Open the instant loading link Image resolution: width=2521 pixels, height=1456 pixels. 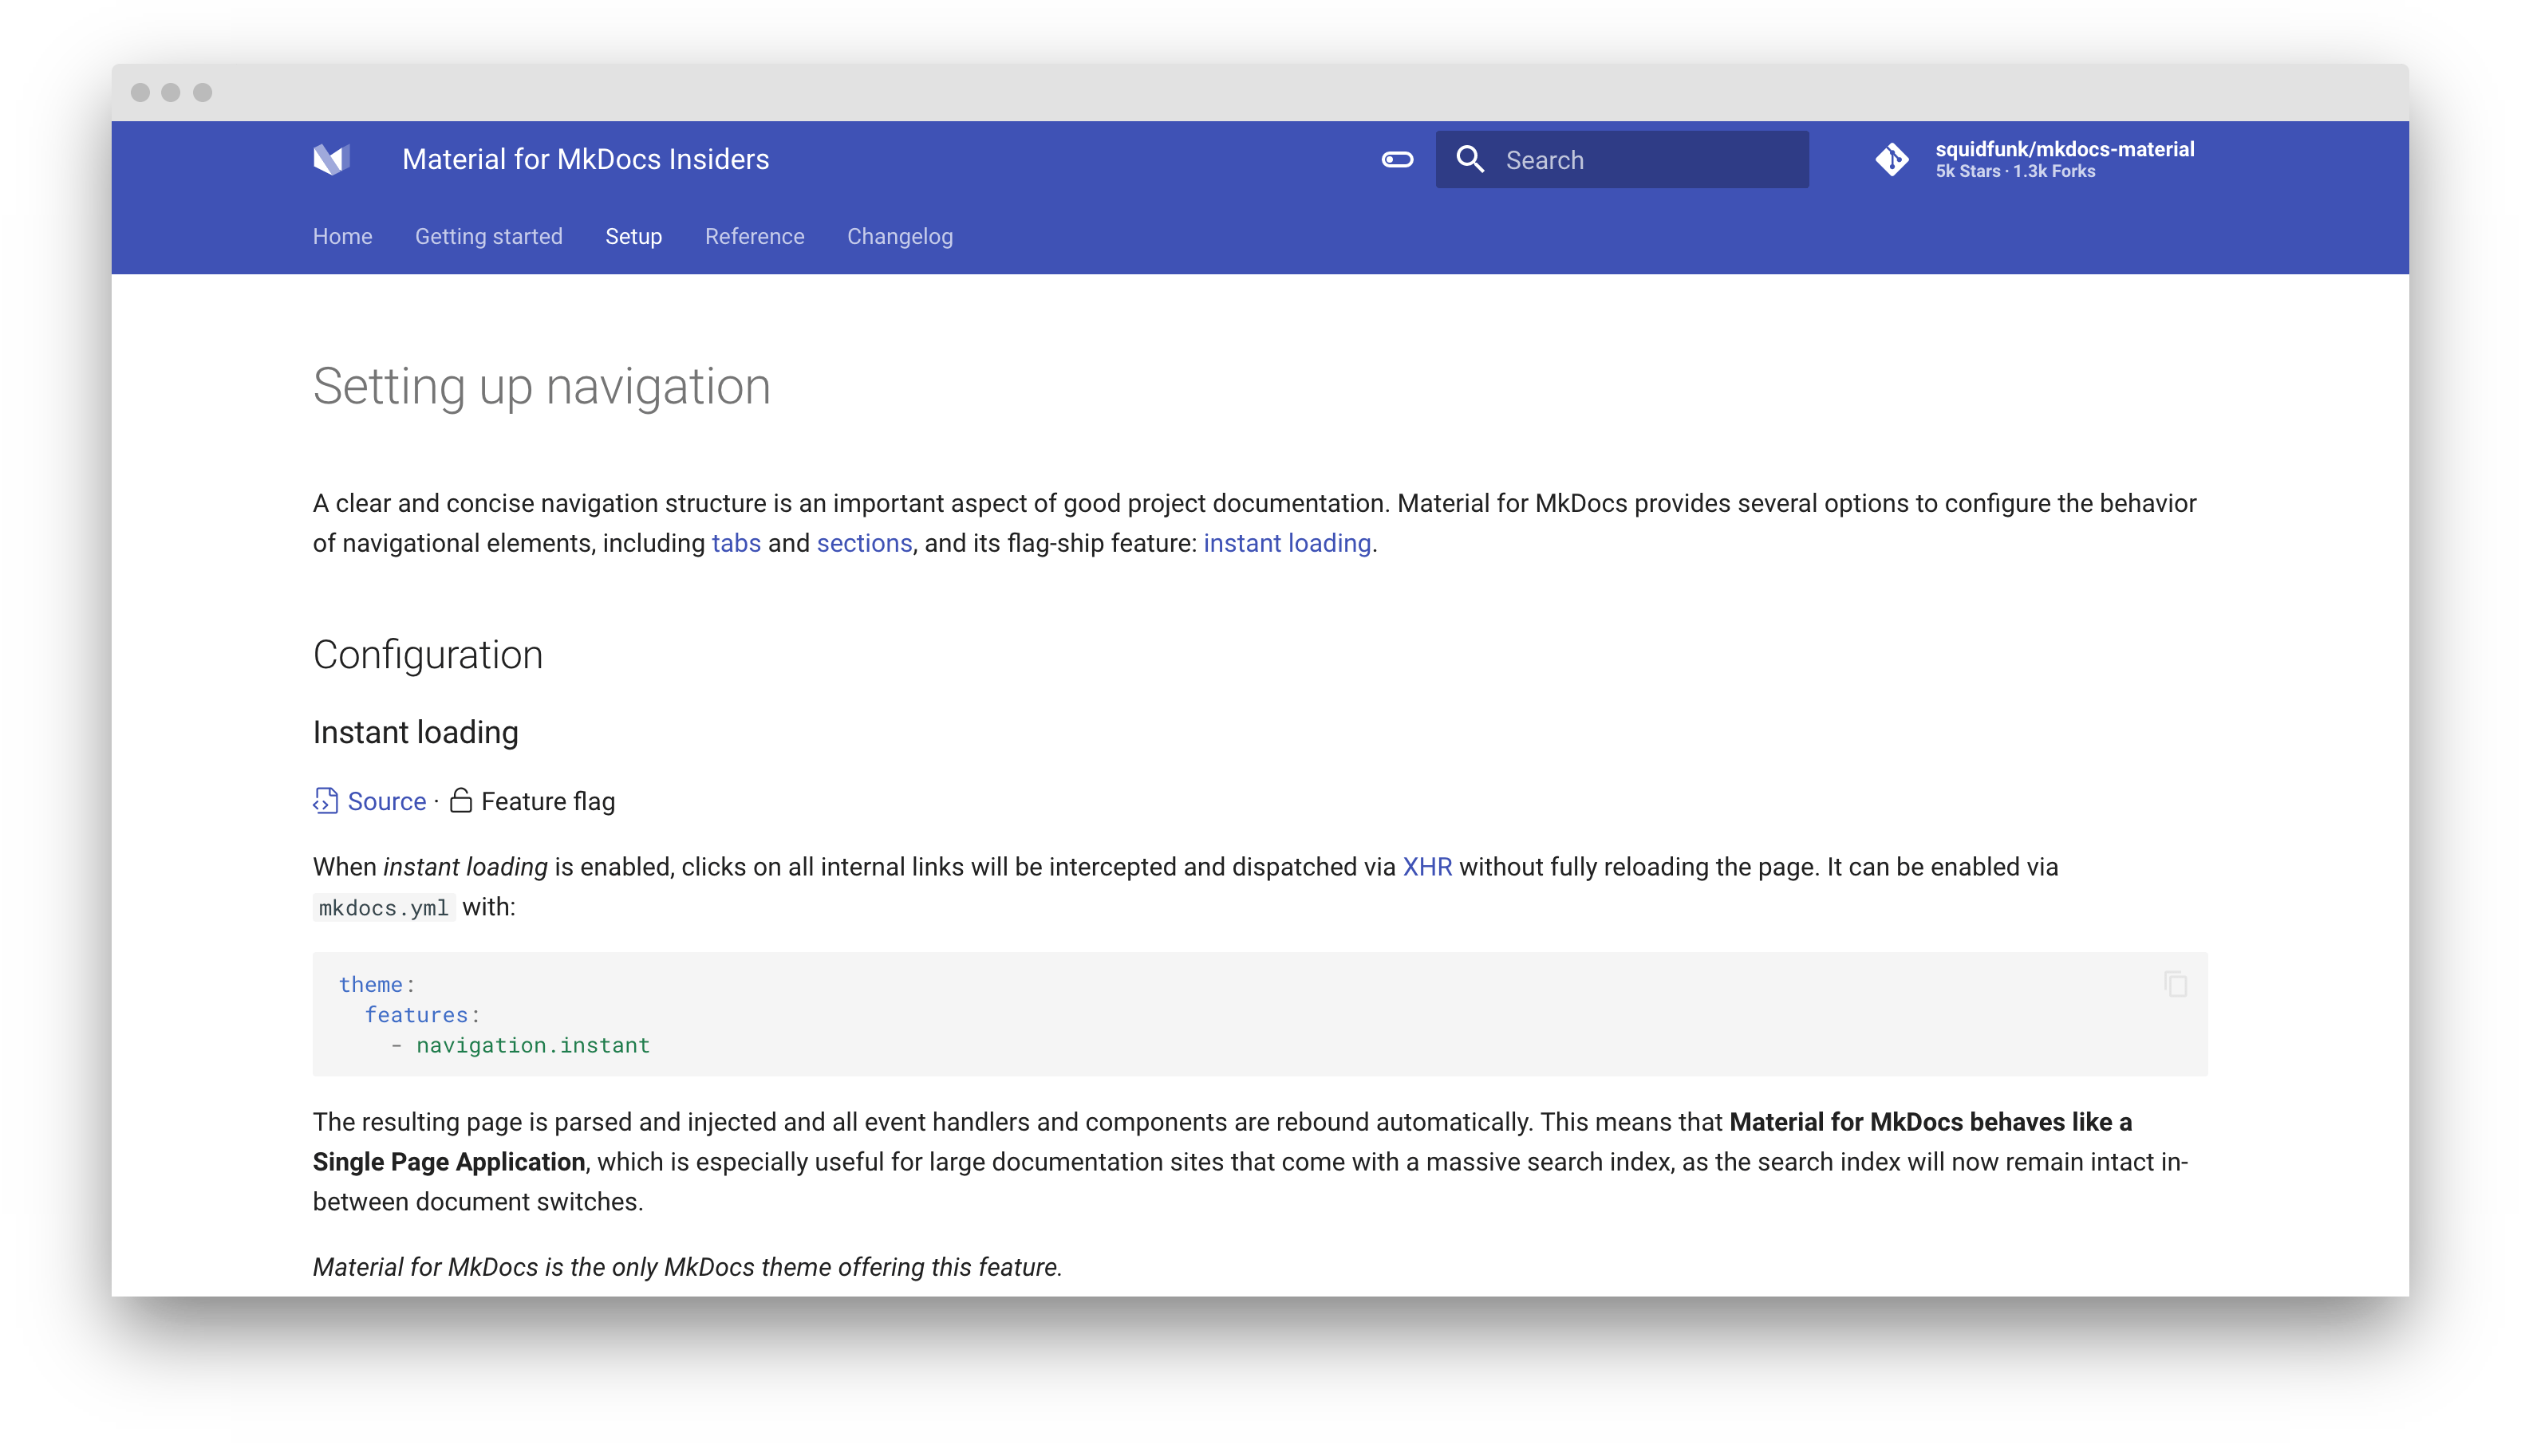point(1287,543)
